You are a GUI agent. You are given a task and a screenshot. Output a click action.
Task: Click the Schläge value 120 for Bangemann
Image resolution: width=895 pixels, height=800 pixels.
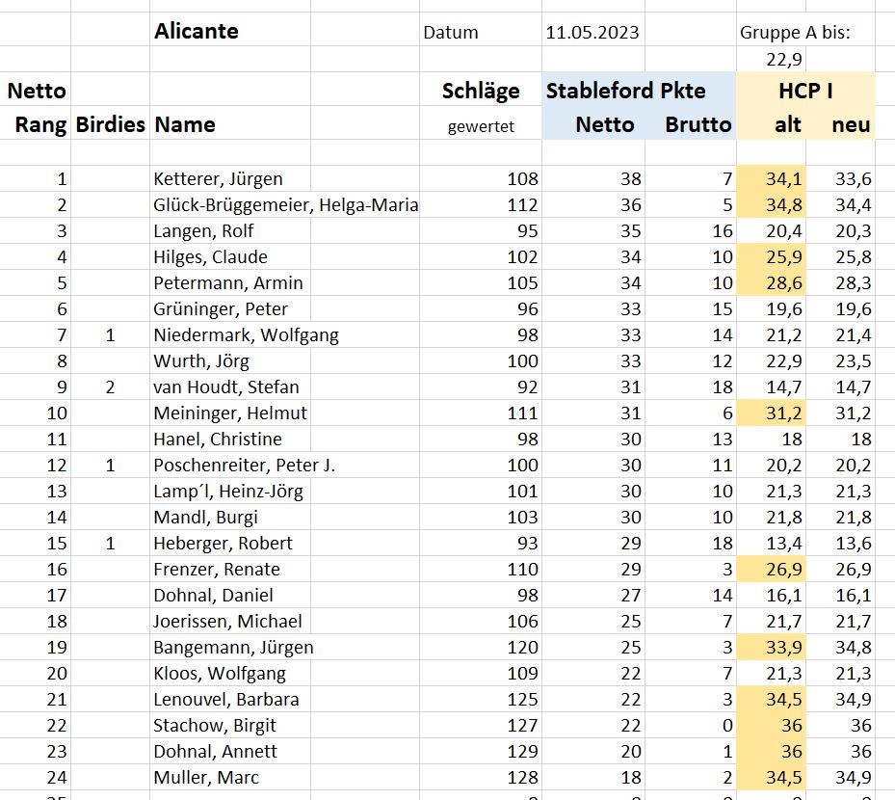tap(481, 647)
